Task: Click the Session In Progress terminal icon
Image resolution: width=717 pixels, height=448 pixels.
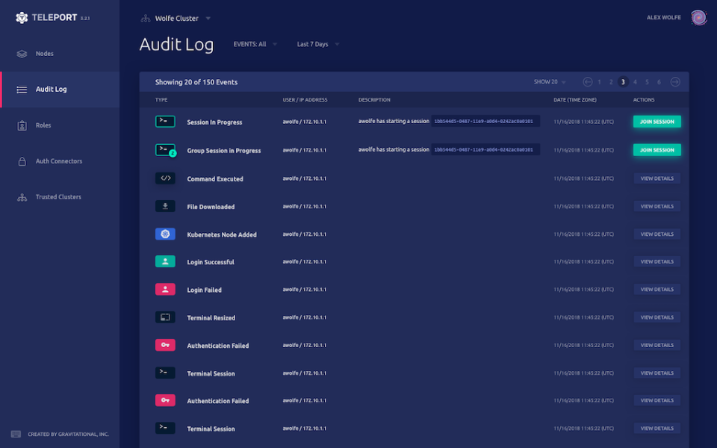Action: [x=165, y=121]
